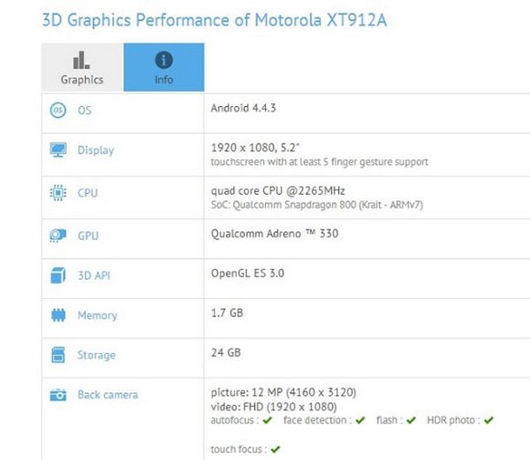530x460 pixels.
Task: Click the touch focus green checkmark
Action: click(x=275, y=450)
